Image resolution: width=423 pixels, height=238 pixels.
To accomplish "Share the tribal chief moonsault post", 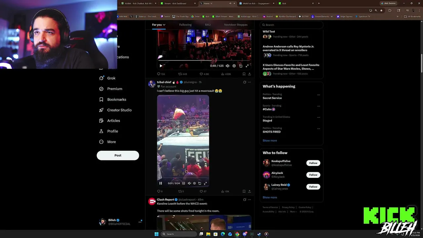I will pyautogui.click(x=249, y=191).
